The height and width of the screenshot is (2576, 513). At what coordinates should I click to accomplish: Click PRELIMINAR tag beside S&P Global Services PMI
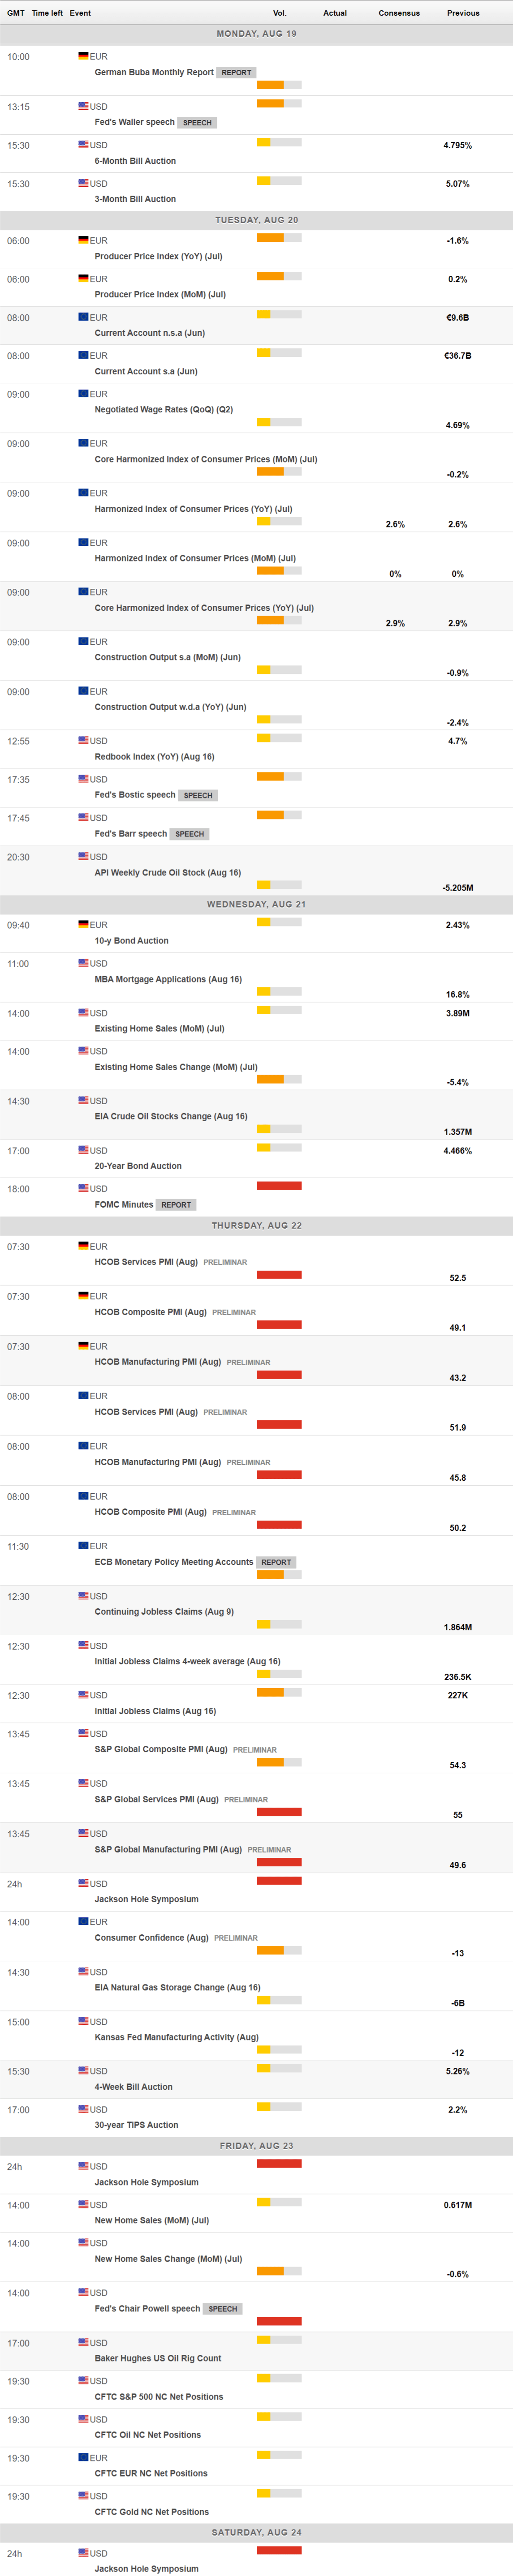(246, 1799)
